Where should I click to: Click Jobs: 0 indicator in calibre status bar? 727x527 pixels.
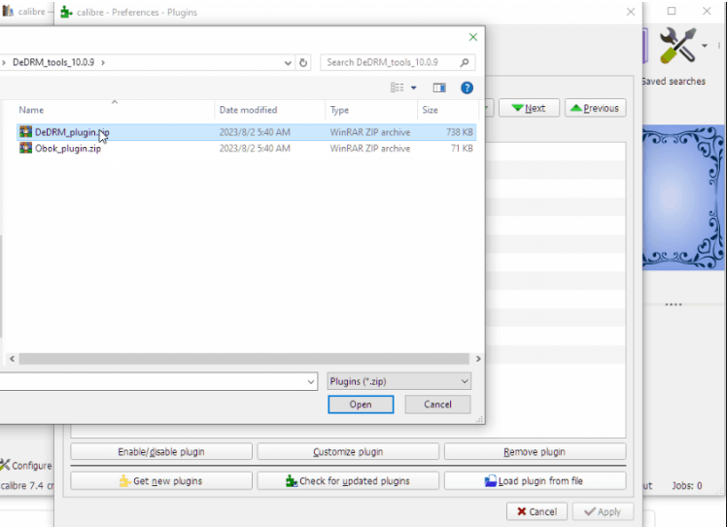tap(686, 486)
